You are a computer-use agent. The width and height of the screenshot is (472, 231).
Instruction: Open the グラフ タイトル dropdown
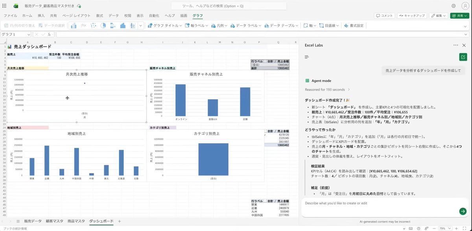(165, 25)
